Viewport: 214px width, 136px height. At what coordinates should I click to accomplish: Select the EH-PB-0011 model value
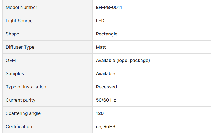tap(109, 8)
